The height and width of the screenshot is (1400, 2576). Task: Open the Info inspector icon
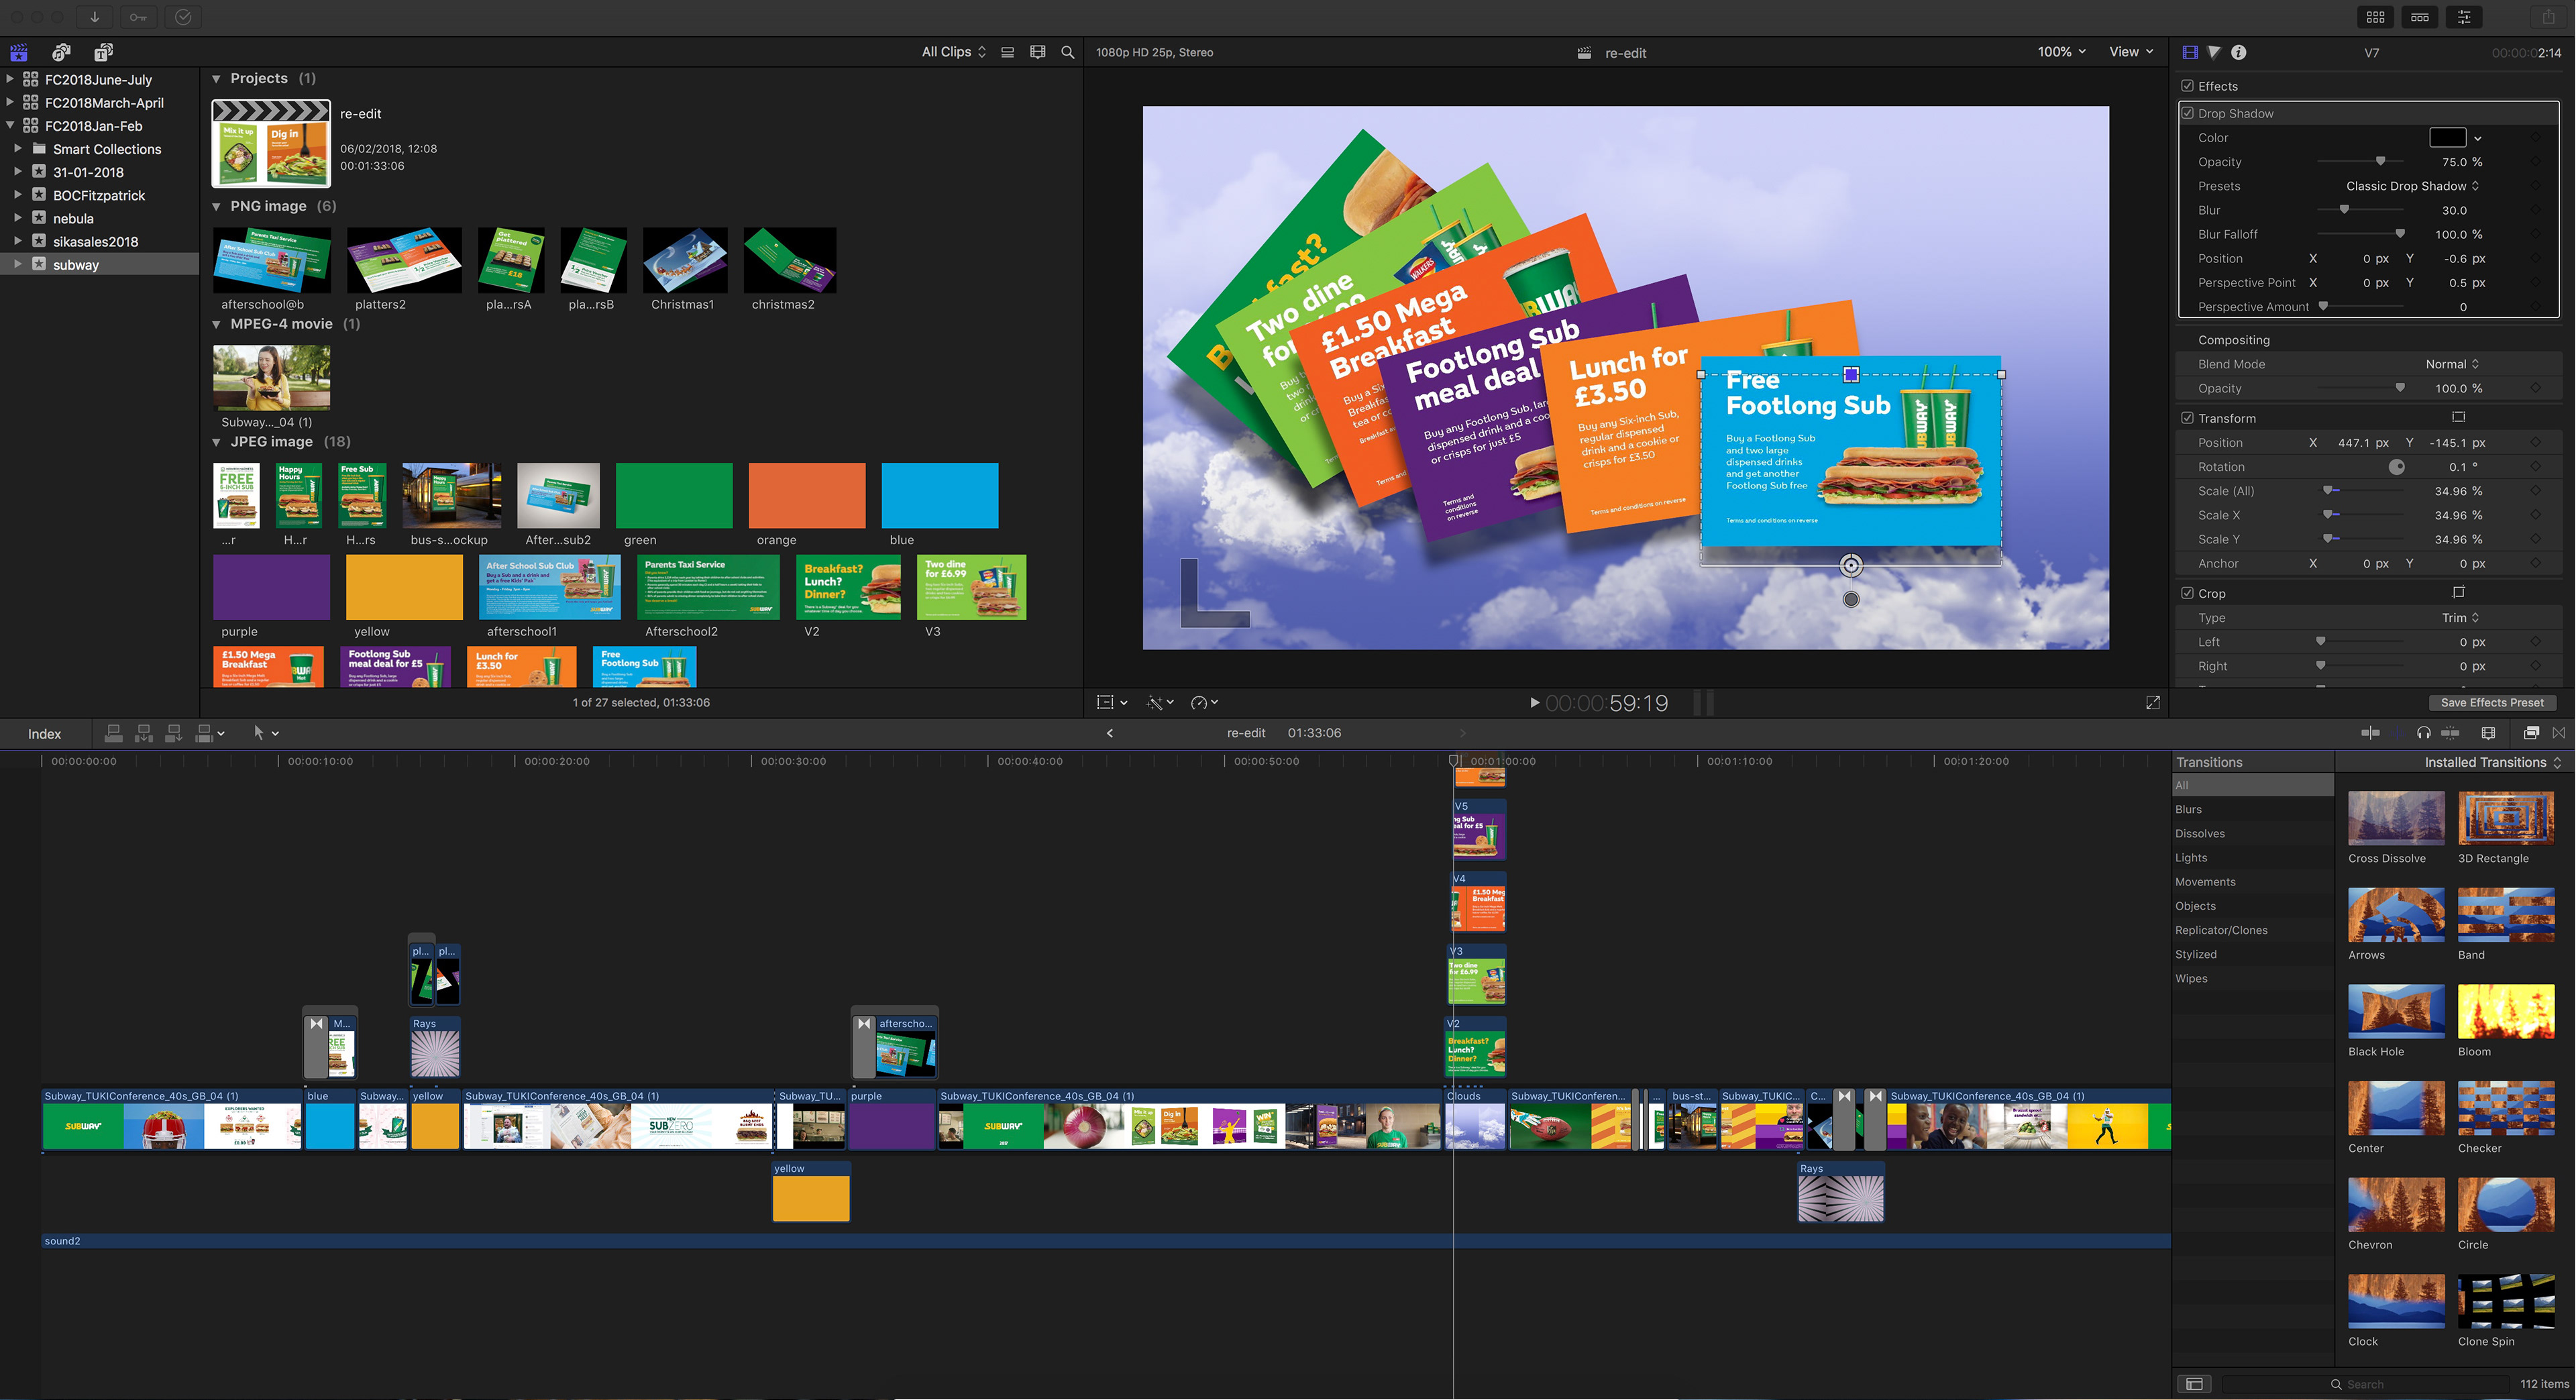2239,52
